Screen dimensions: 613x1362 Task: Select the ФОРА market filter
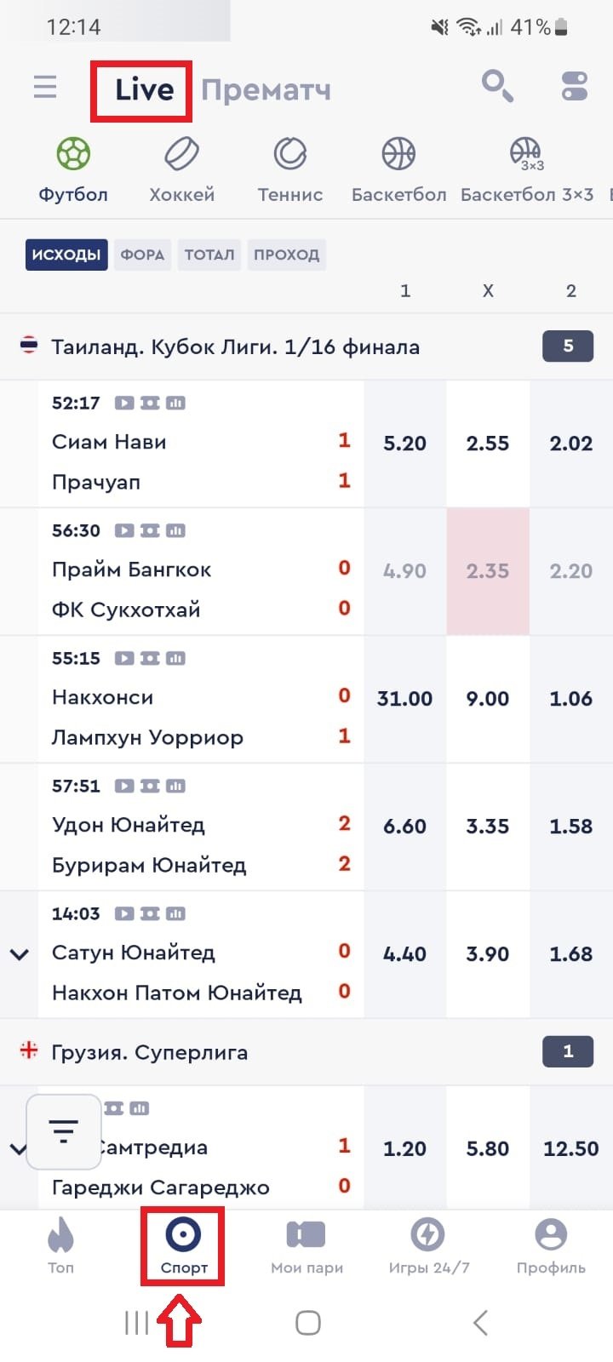pyautogui.click(x=142, y=255)
